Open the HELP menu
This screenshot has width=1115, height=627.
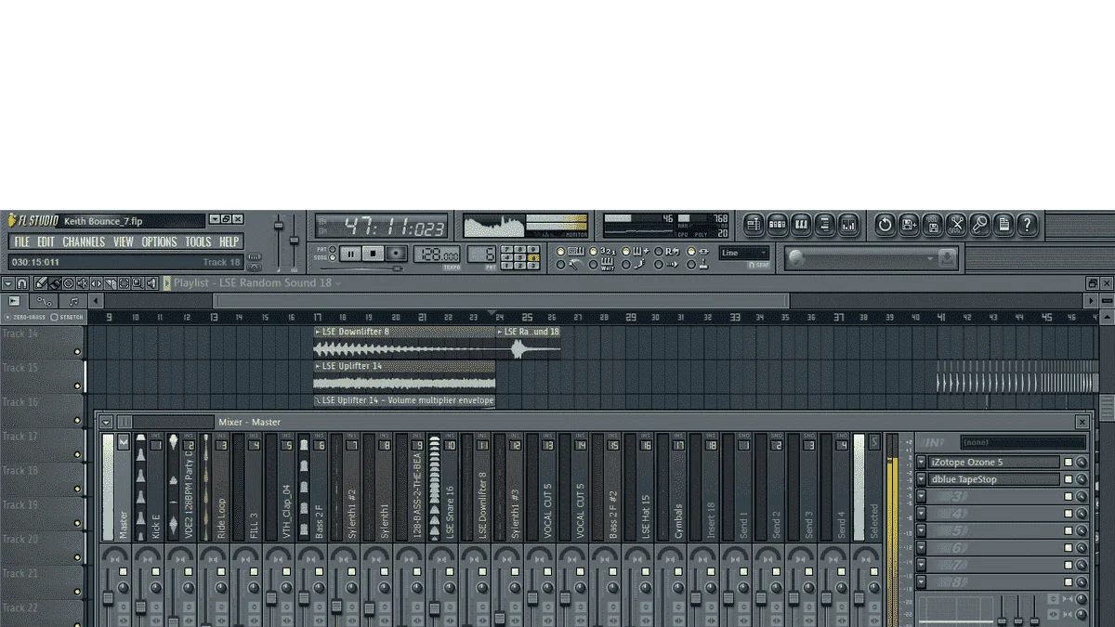click(x=229, y=242)
